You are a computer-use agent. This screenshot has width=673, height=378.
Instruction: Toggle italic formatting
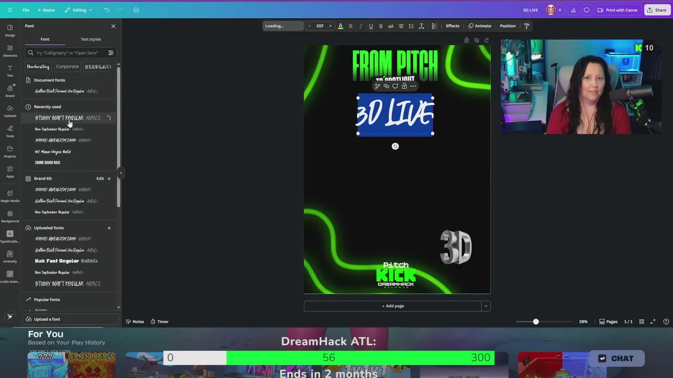[x=361, y=26]
